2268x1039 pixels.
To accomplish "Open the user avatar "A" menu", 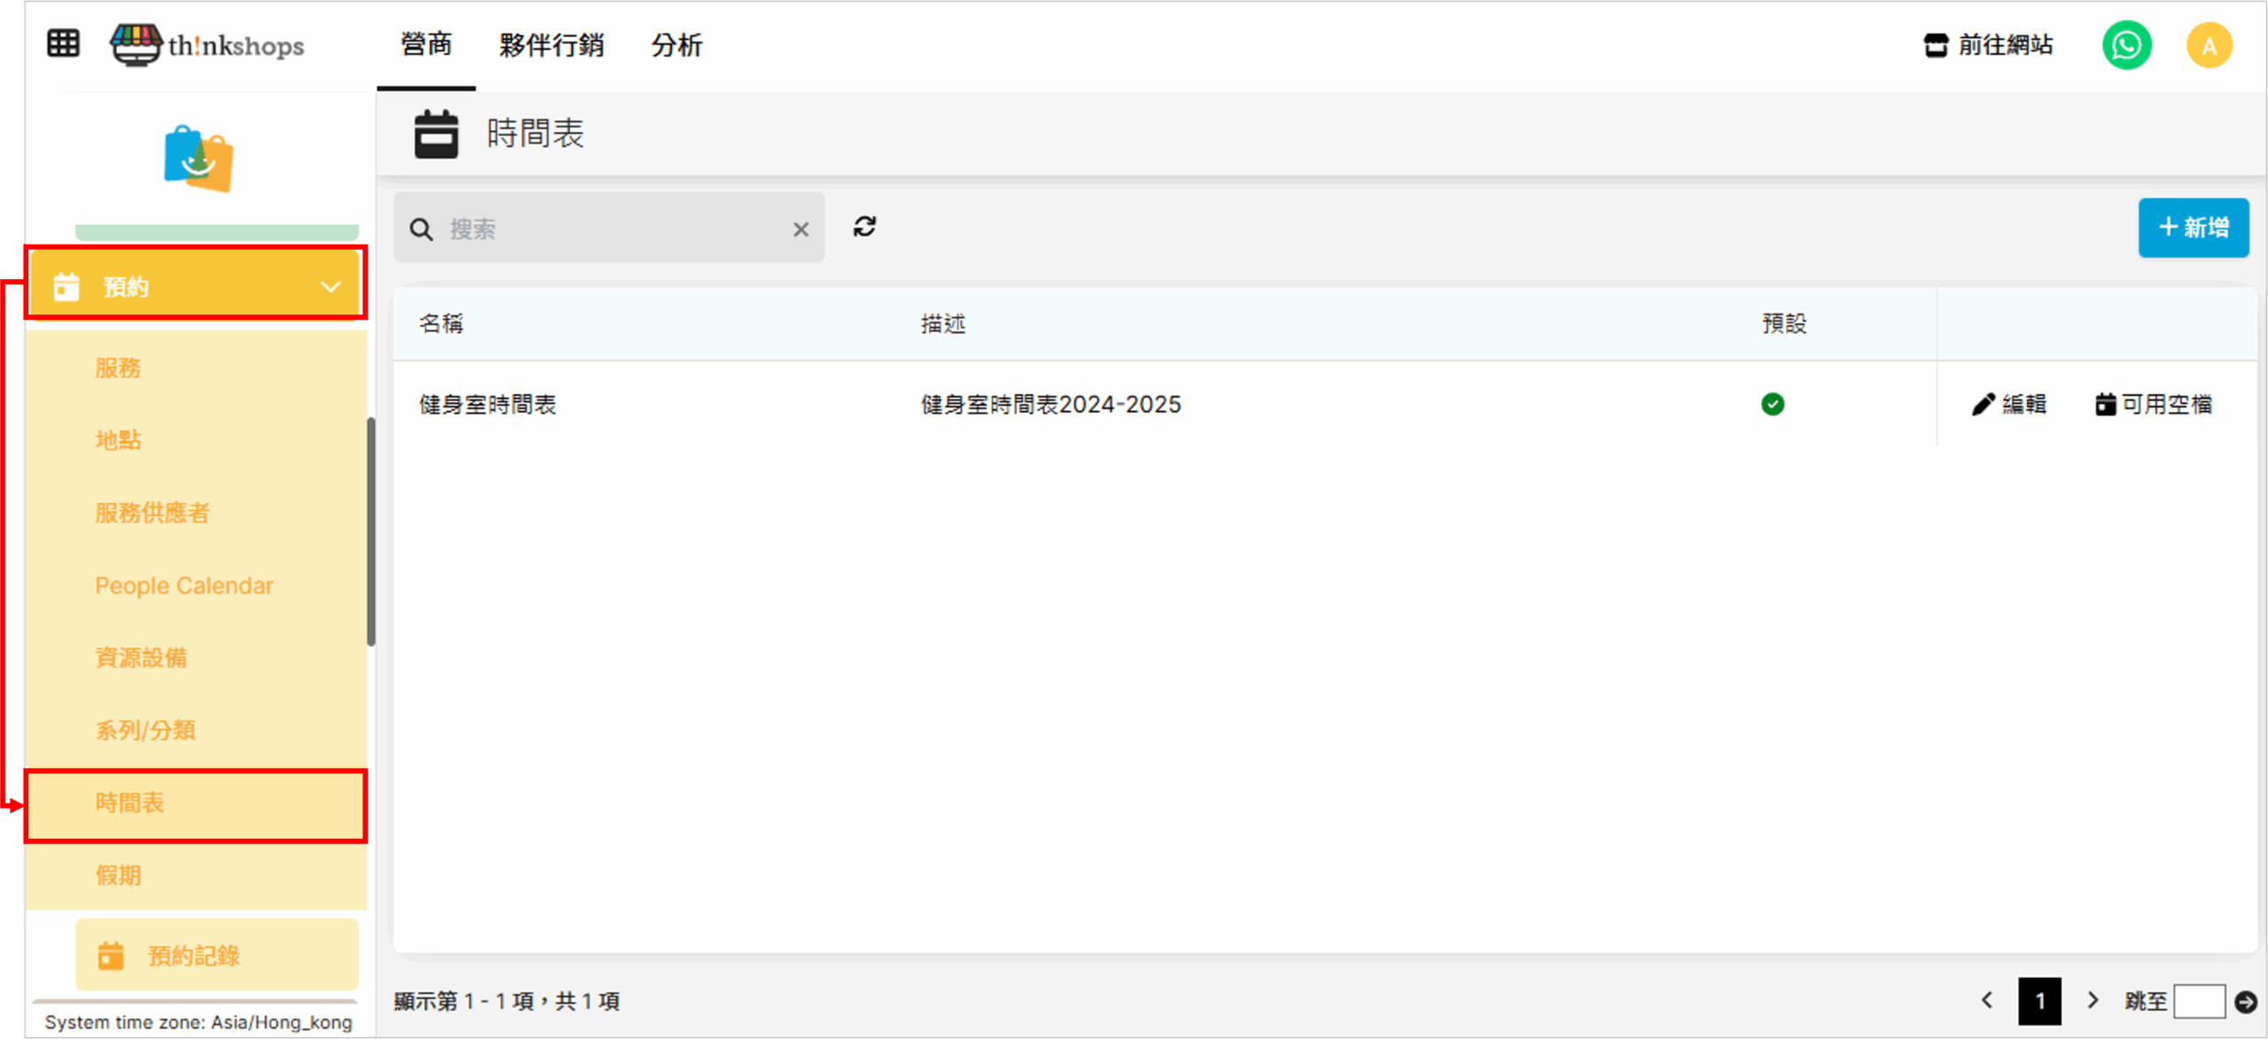I will pyautogui.click(x=2209, y=46).
